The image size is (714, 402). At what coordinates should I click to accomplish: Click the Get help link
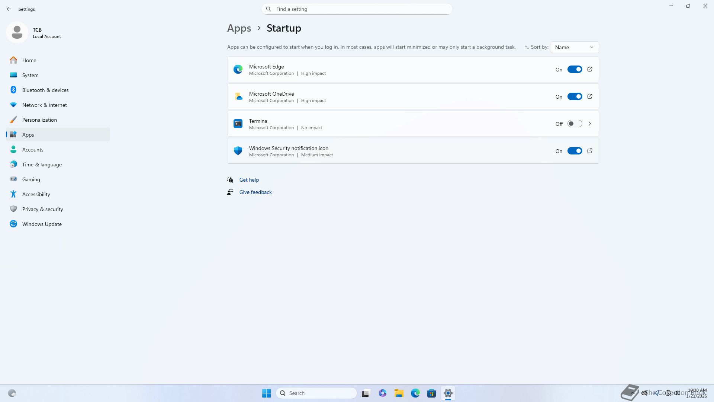pos(249,180)
